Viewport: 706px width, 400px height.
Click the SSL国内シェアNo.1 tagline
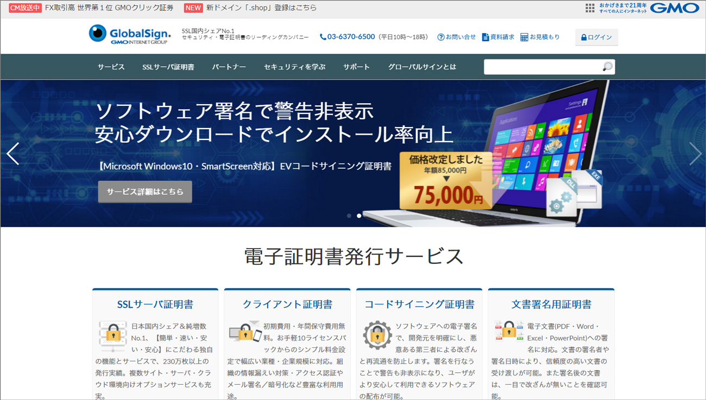tap(209, 31)
